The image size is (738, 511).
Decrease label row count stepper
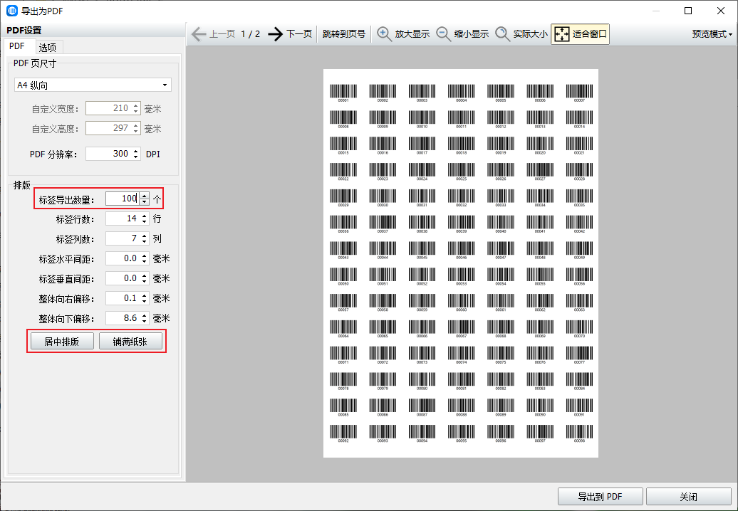click(x=145, y=221)
